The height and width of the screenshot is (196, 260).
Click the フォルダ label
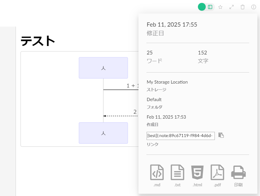(155, 107)
